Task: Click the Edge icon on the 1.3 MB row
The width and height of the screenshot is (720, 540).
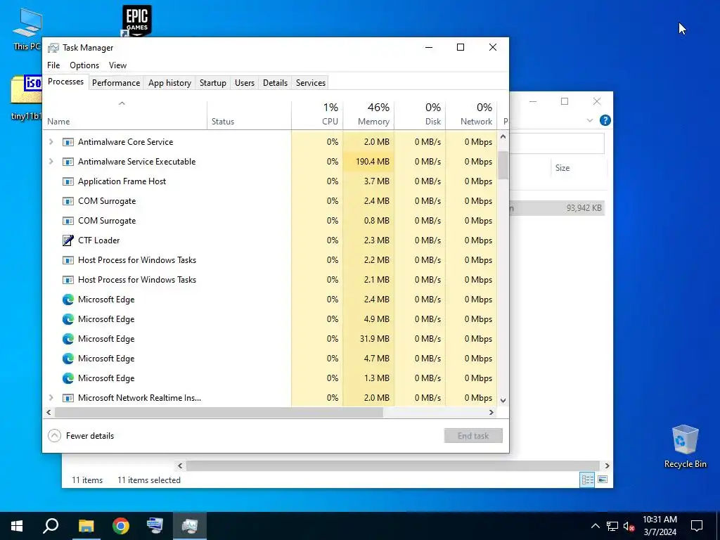Action: pos(68,378)
